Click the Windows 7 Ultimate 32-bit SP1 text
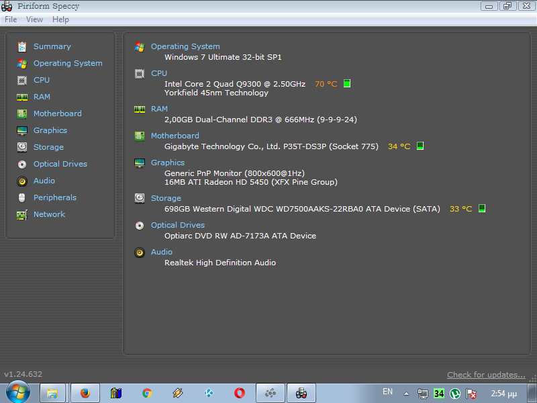 click(223, 57)
